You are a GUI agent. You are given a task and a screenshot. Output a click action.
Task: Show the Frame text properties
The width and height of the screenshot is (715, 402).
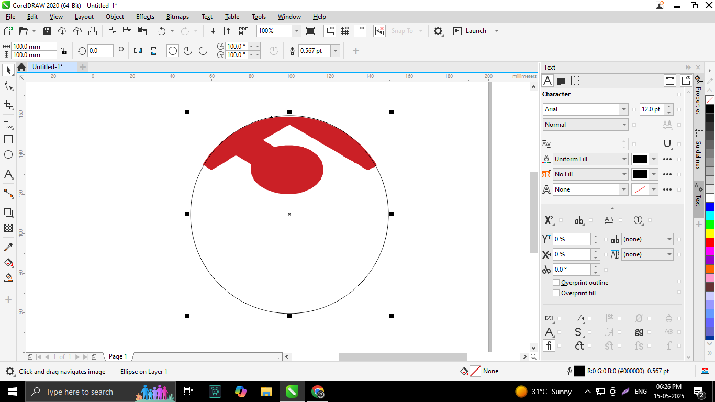point(575,81)
